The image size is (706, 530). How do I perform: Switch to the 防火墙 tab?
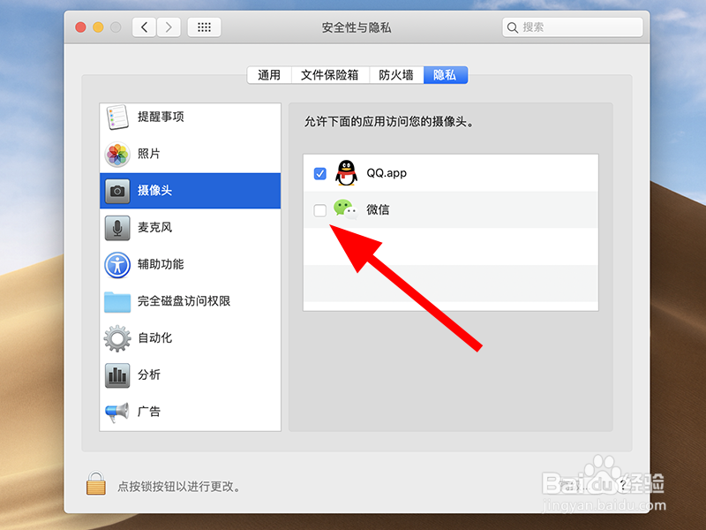(396, 75)
